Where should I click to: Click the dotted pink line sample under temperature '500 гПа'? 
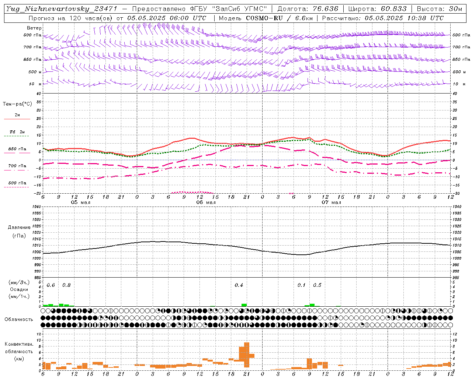(x=16, y=187)
